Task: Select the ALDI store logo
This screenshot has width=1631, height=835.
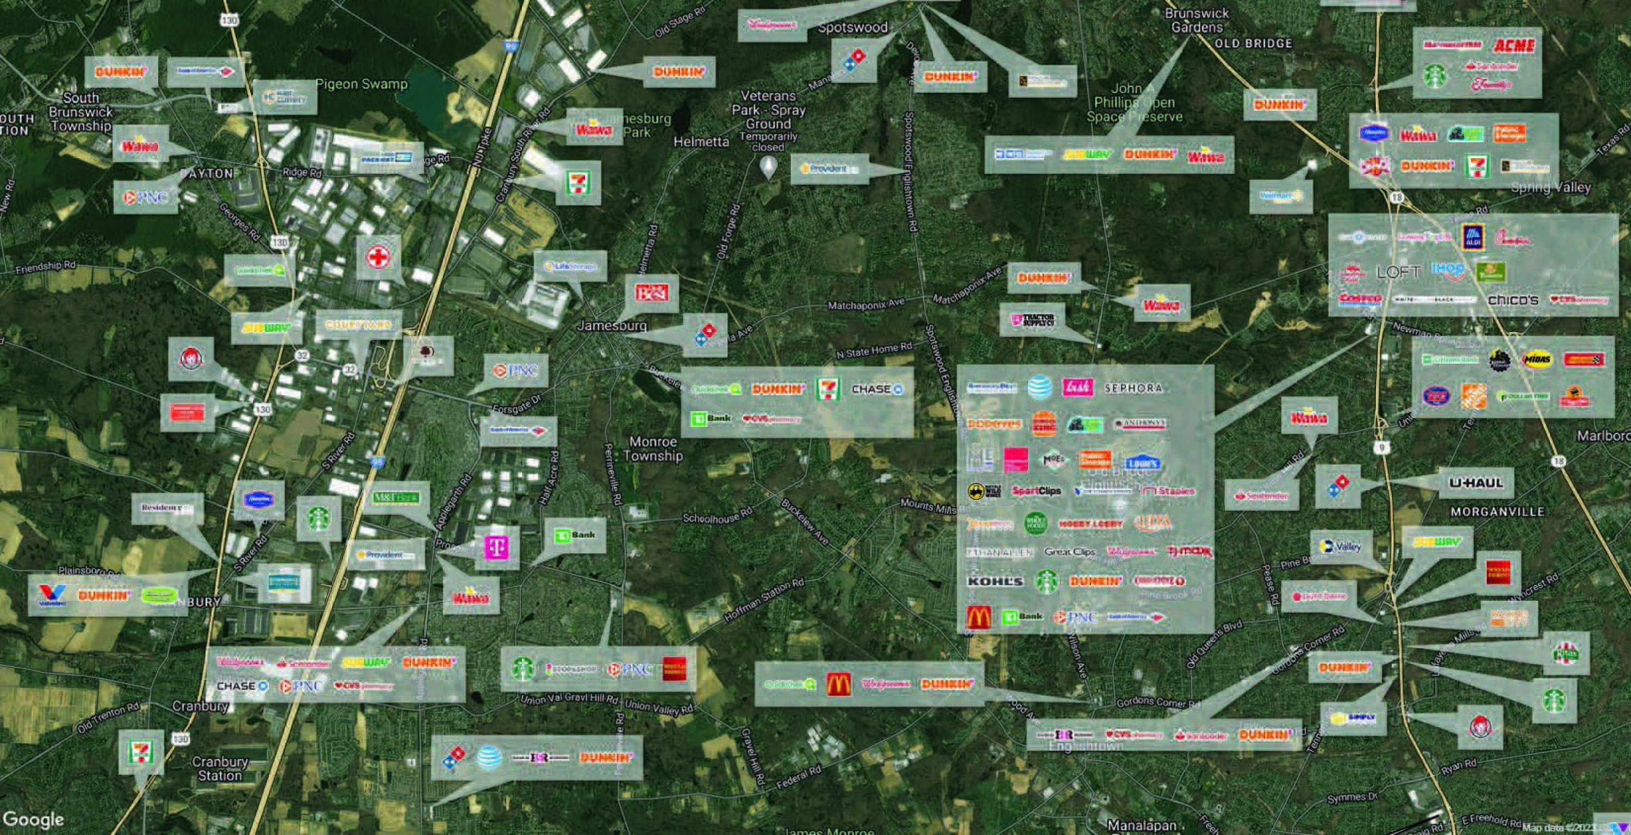Action: pyautogui.click(x=1472, y=238)
